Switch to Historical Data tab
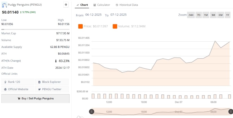 [127, 5]
